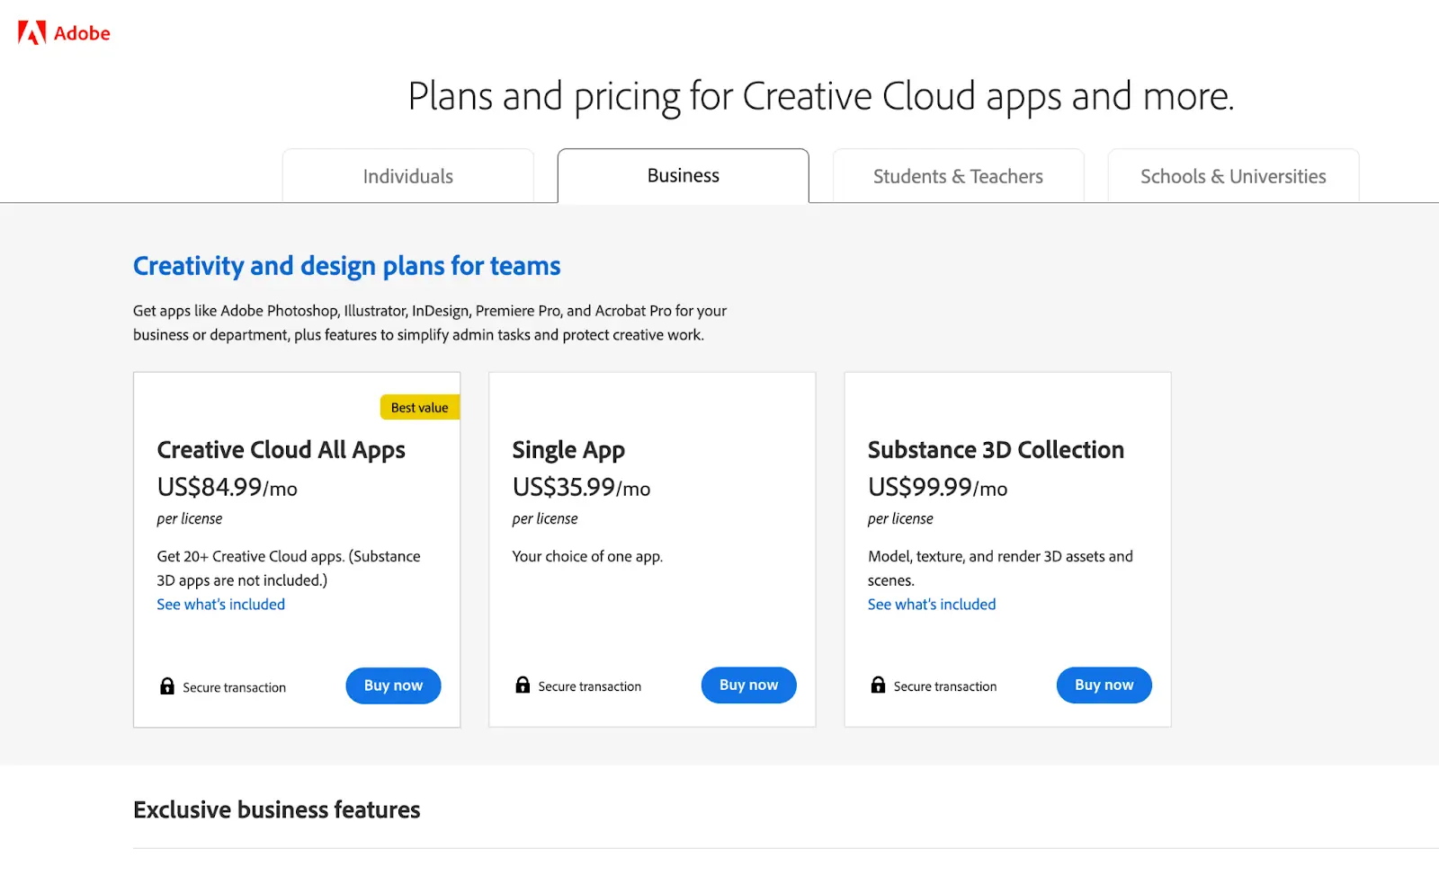The width and height of the screenshot is (1439, 884).
Task: Switch to Schools & Universities tab
Action: click(x=1232, y=177)
